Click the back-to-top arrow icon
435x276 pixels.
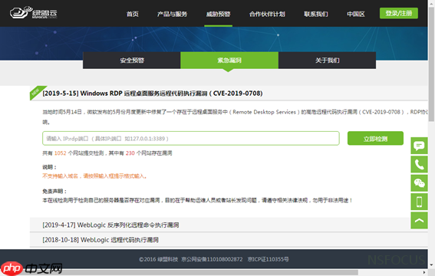pyautogui.click(x=419, y=221)
